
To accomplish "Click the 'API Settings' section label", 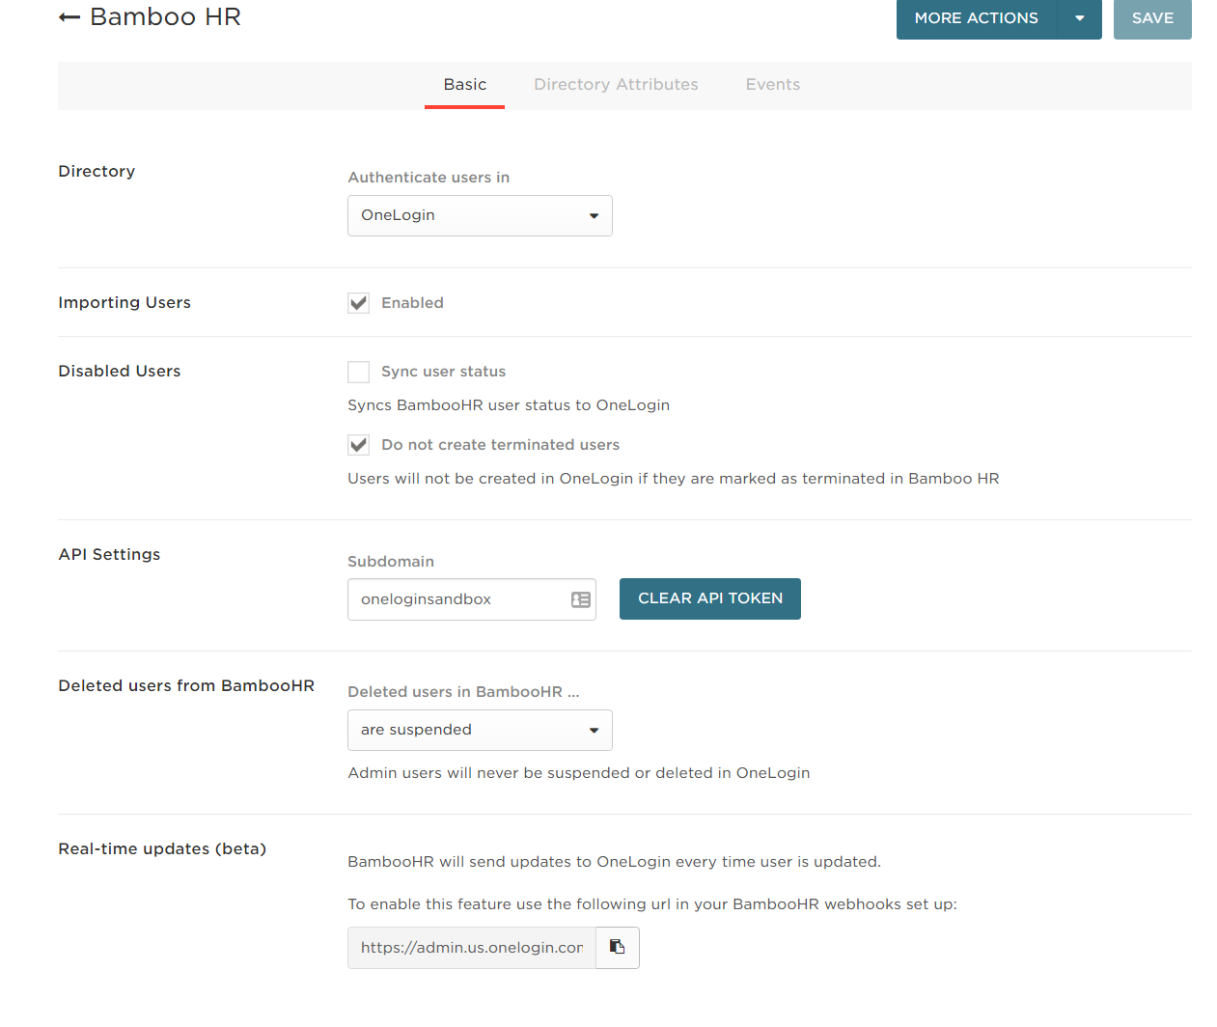I will (x=109, y=555).
